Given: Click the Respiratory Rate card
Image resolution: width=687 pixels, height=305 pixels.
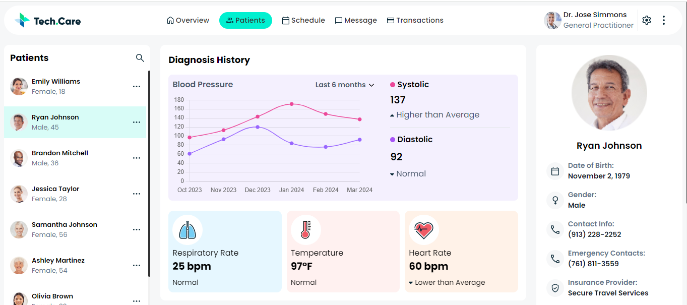Looking at the screenshot, I should pos(225,252).
